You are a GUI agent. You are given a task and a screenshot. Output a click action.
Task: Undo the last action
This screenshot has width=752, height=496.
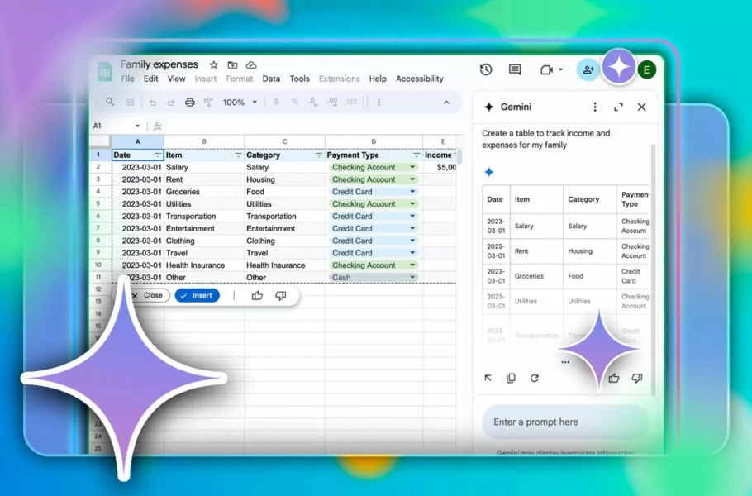coord(153,103)
